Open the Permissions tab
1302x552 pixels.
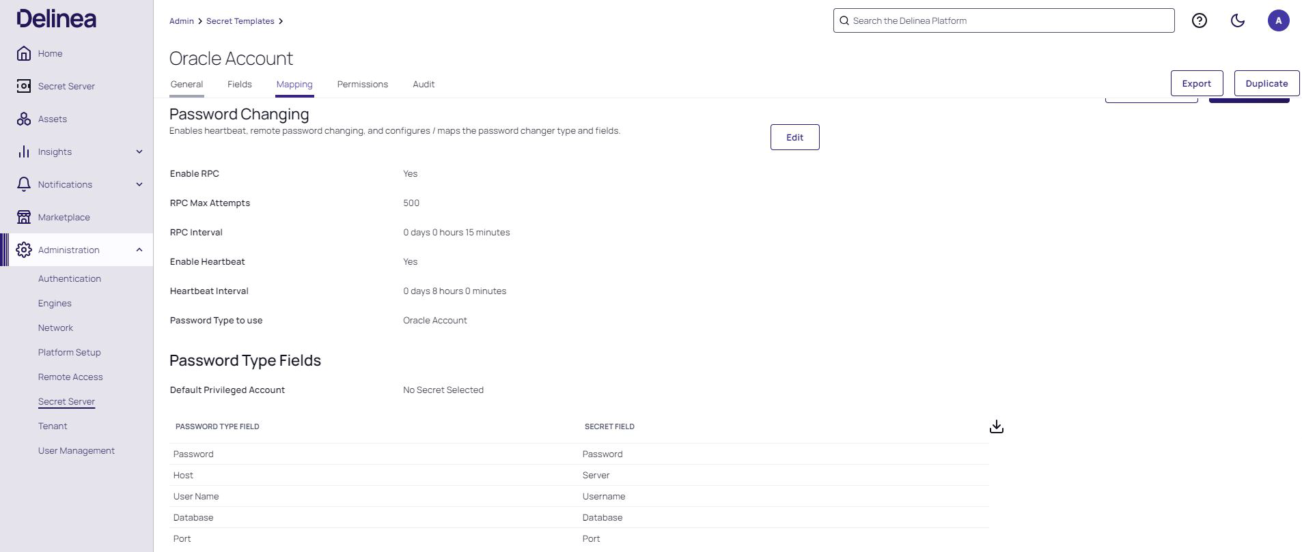pyautogui.click(x=362, y=84)
